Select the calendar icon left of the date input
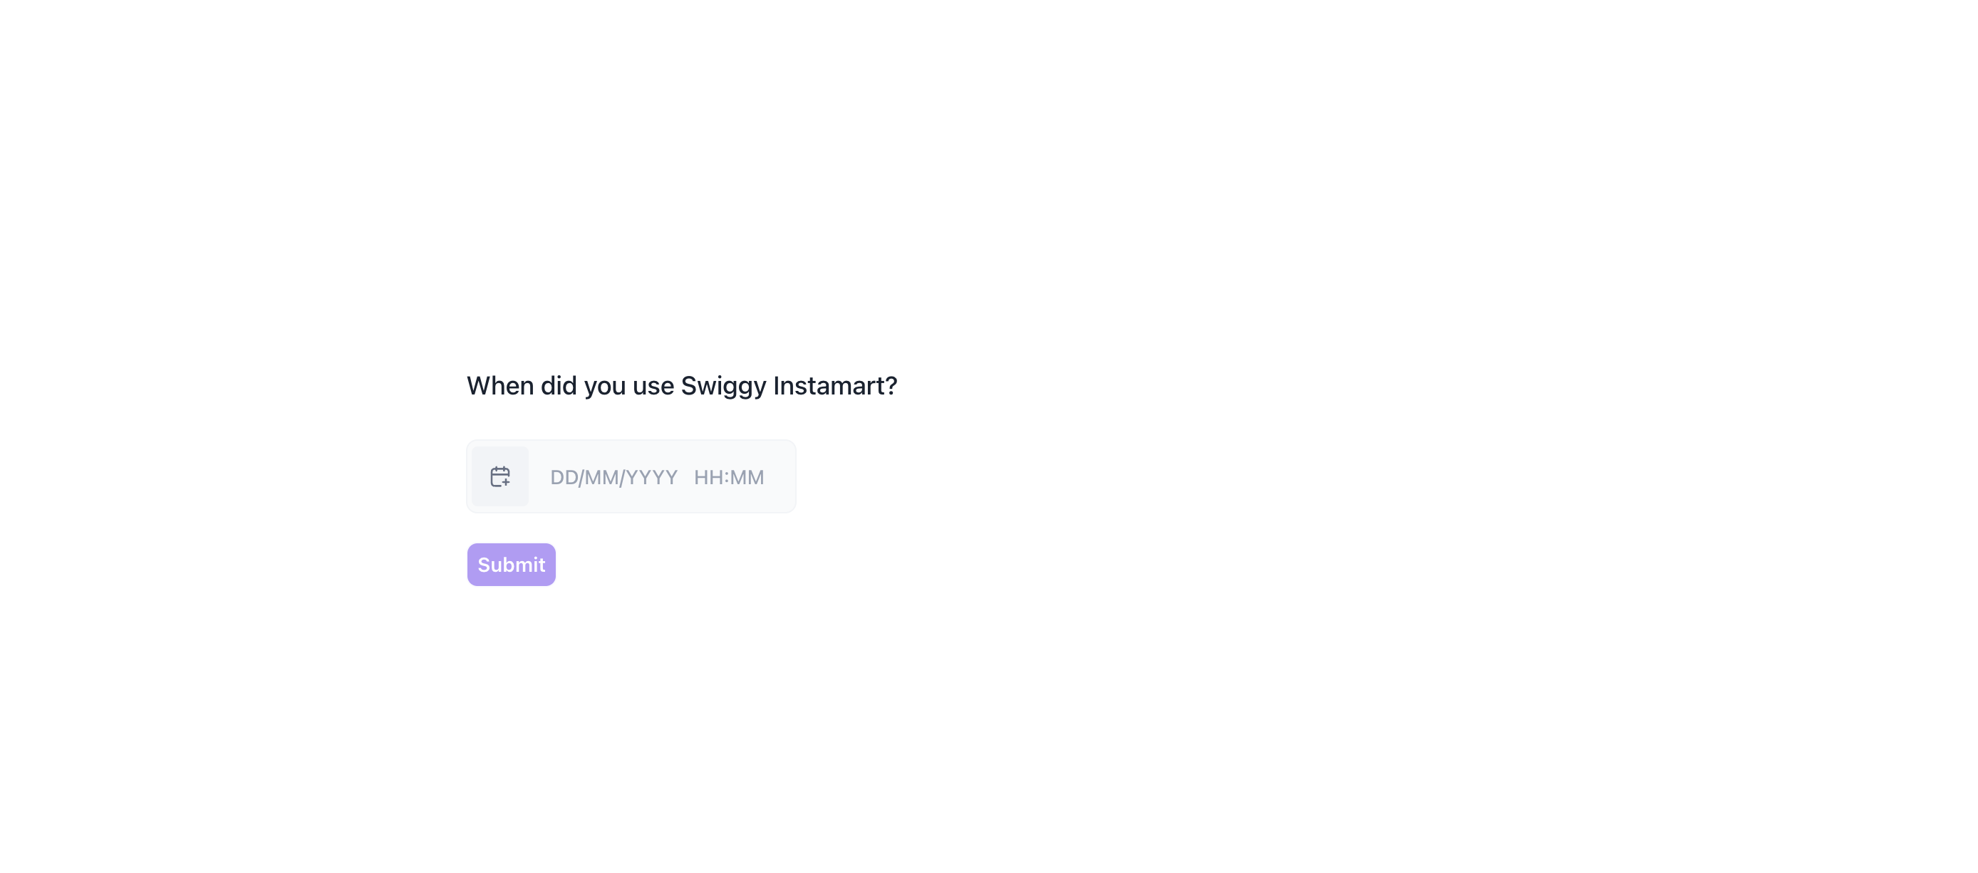Screen dimensions: 1978x873 click(500, 476)
